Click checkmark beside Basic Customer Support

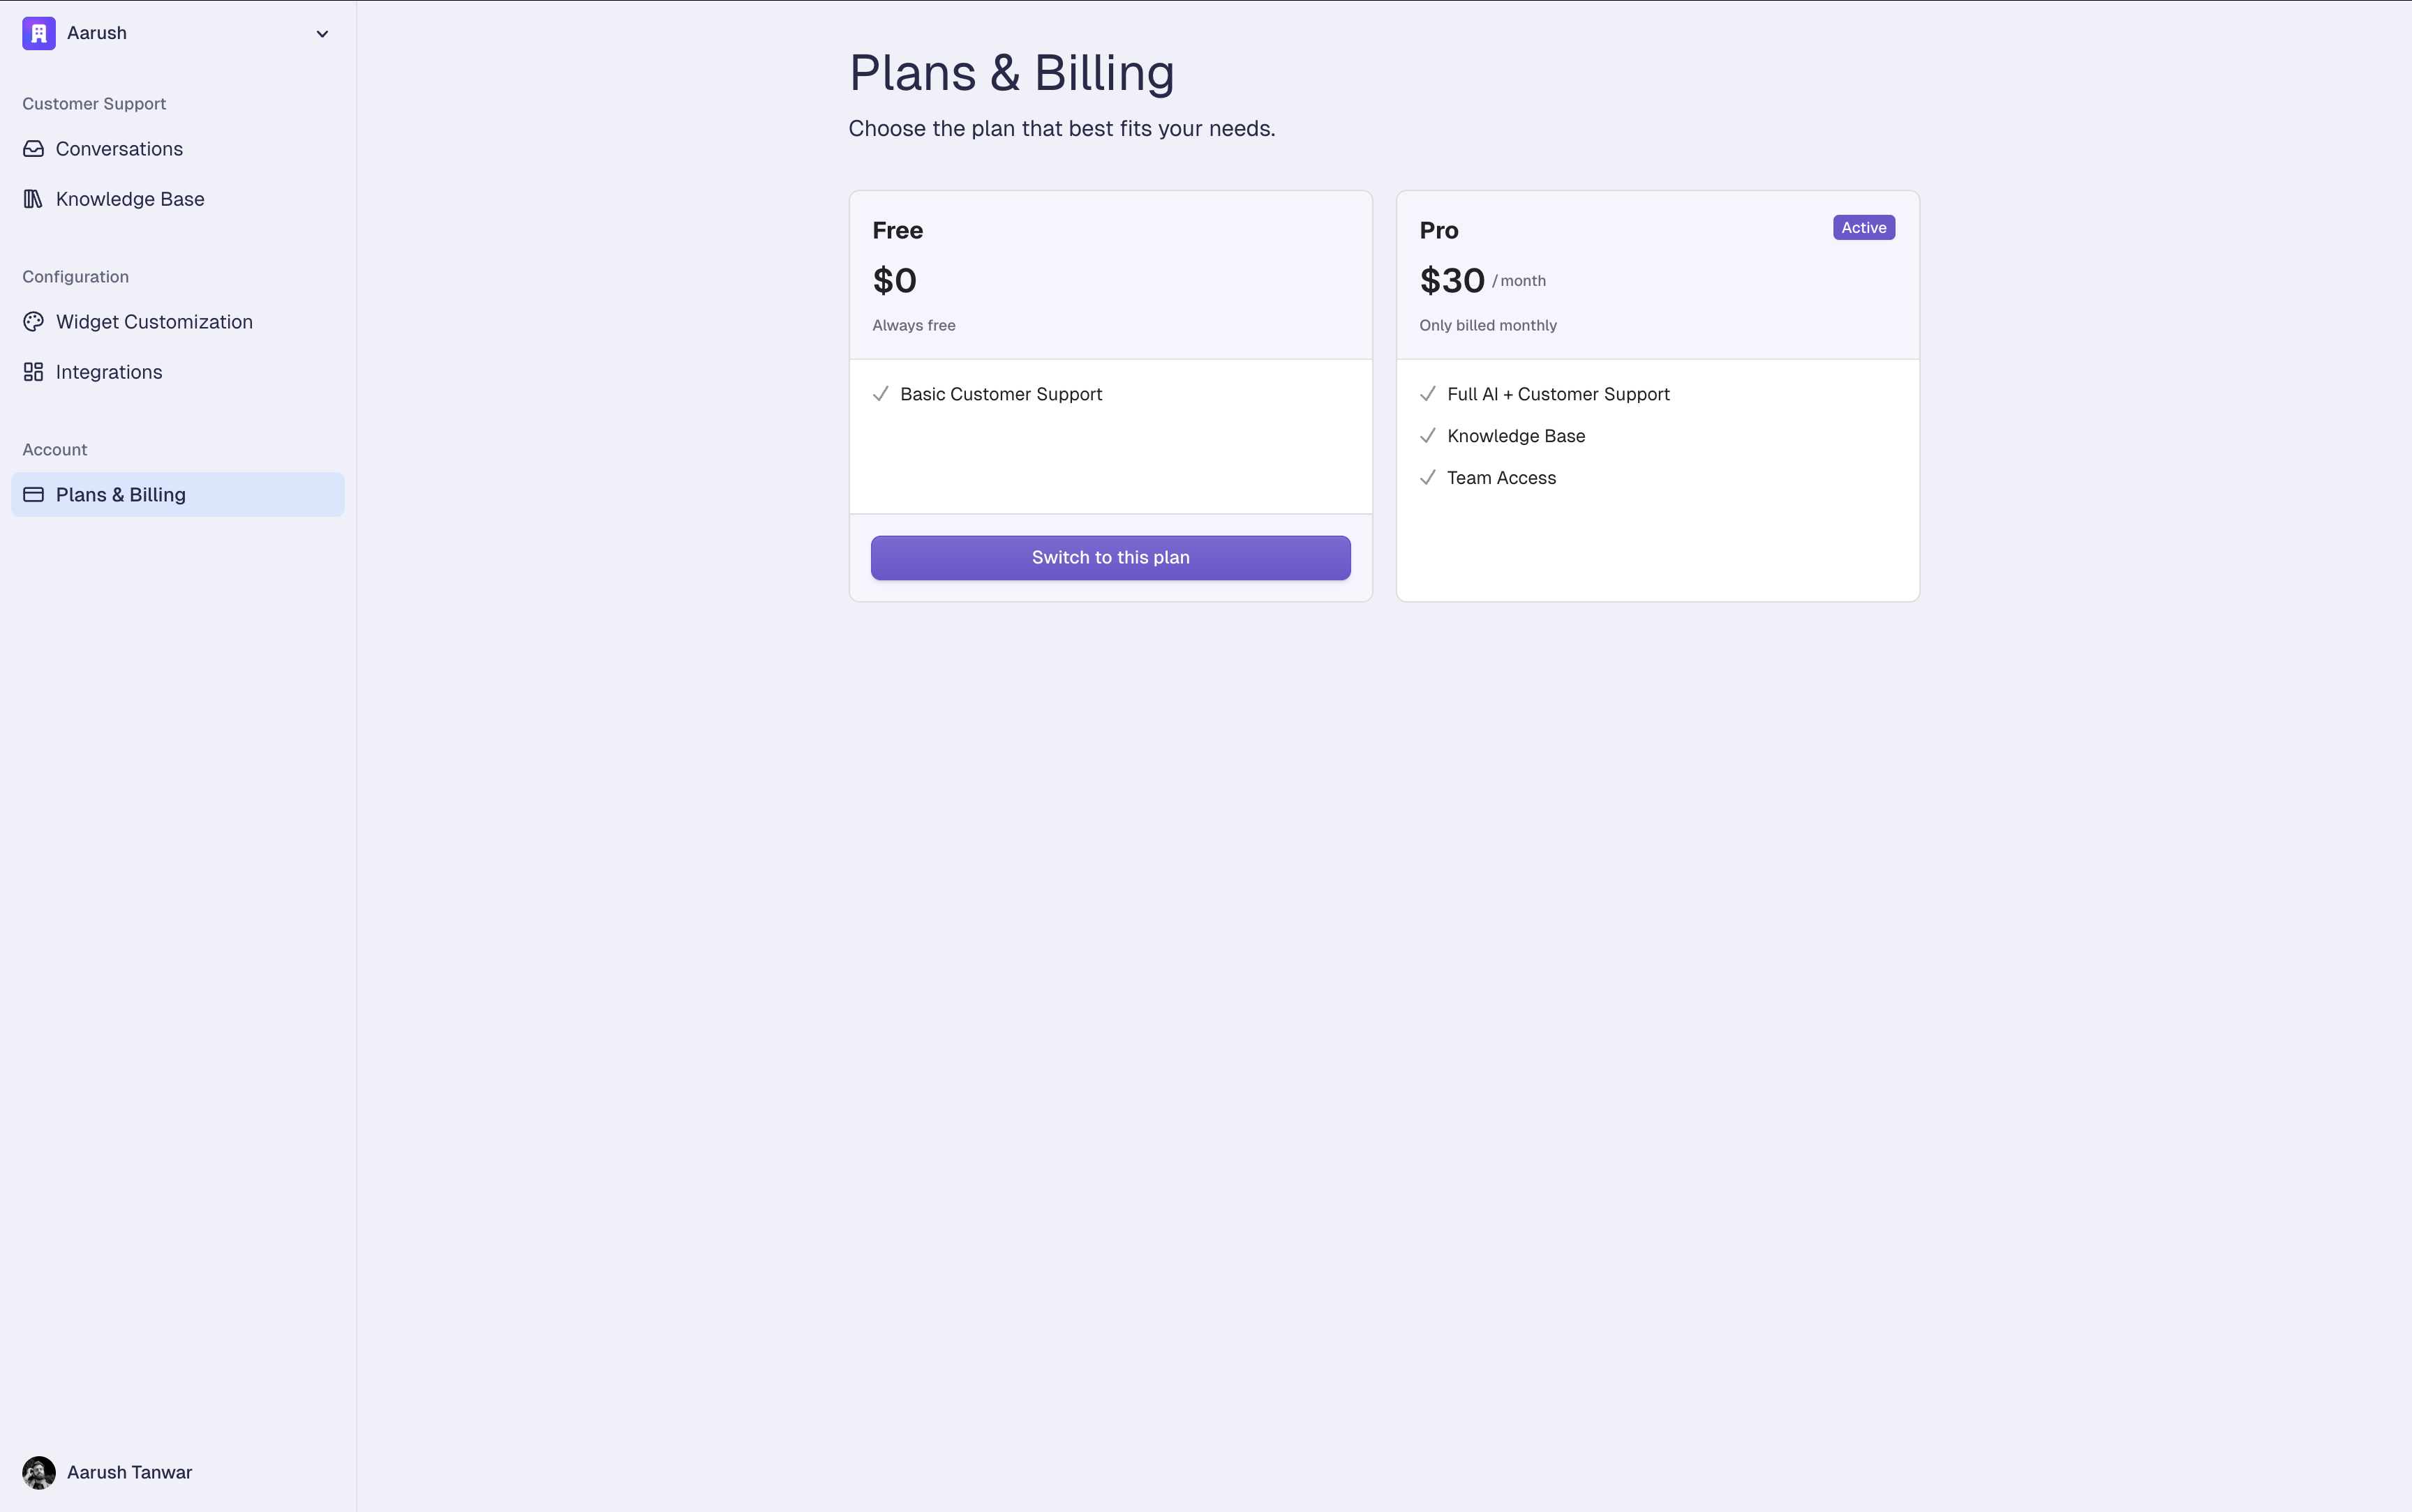pos(880,394)
